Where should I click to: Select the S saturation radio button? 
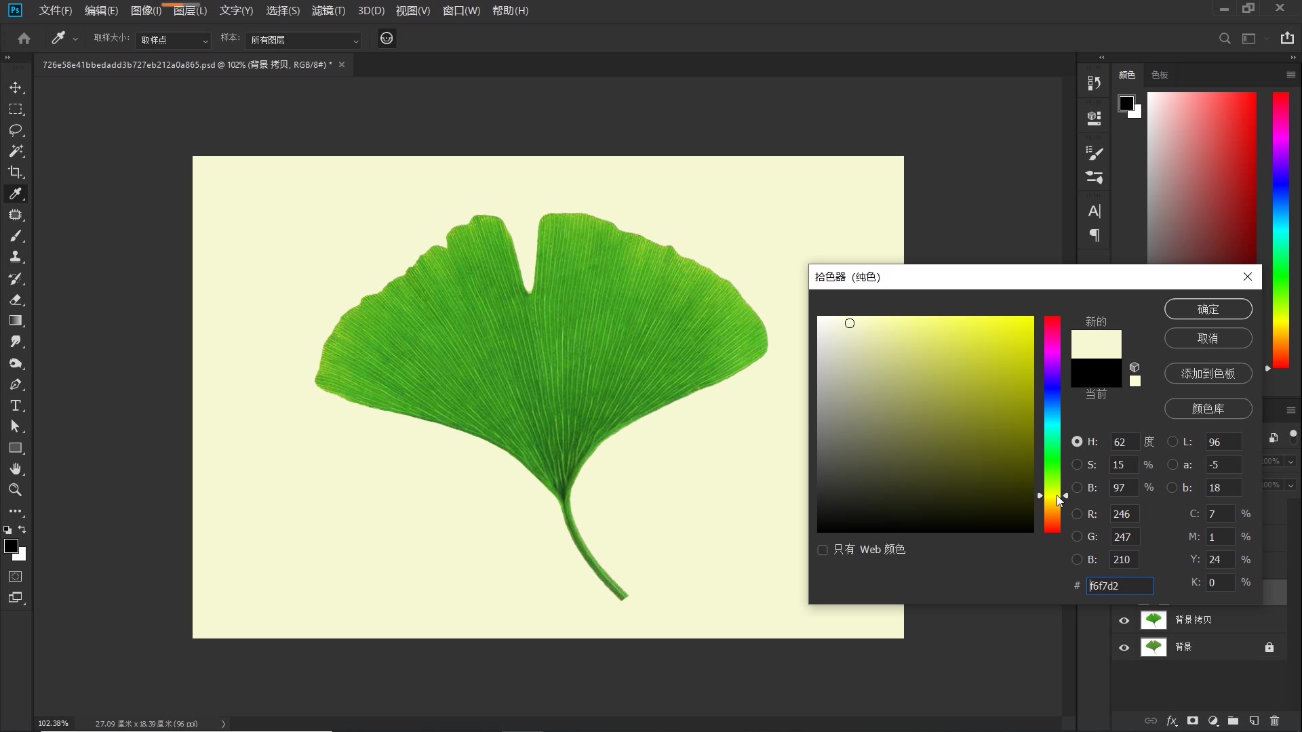click(1077, 465)
